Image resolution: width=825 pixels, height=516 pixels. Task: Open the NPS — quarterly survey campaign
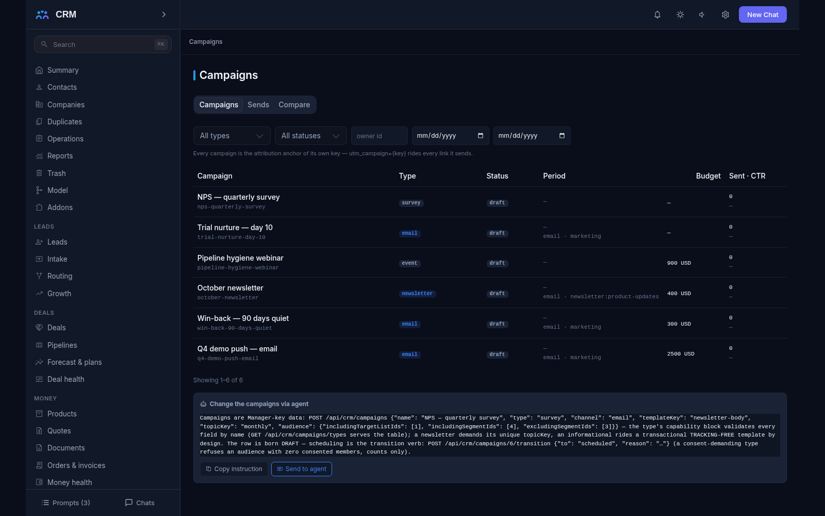(x=238, y=197)
